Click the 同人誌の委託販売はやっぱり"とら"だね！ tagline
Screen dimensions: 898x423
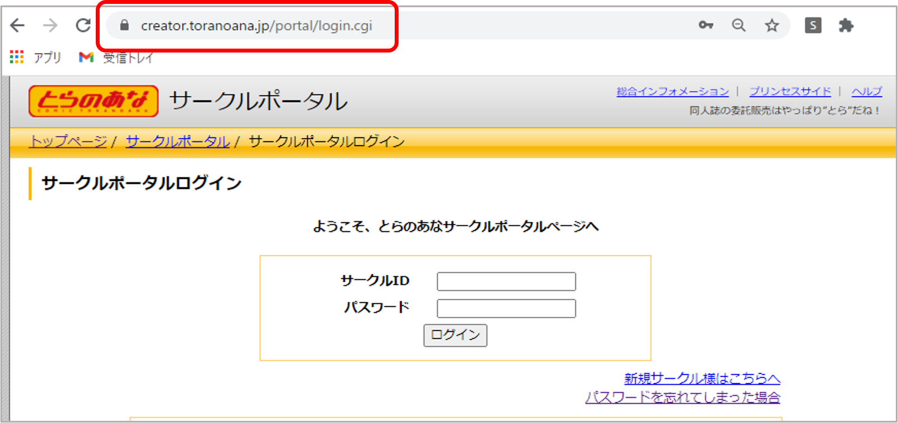tap(785, 111)
